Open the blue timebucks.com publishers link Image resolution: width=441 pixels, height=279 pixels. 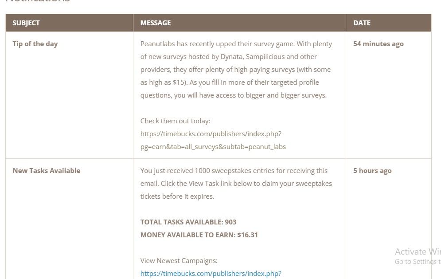coord(211,273)
